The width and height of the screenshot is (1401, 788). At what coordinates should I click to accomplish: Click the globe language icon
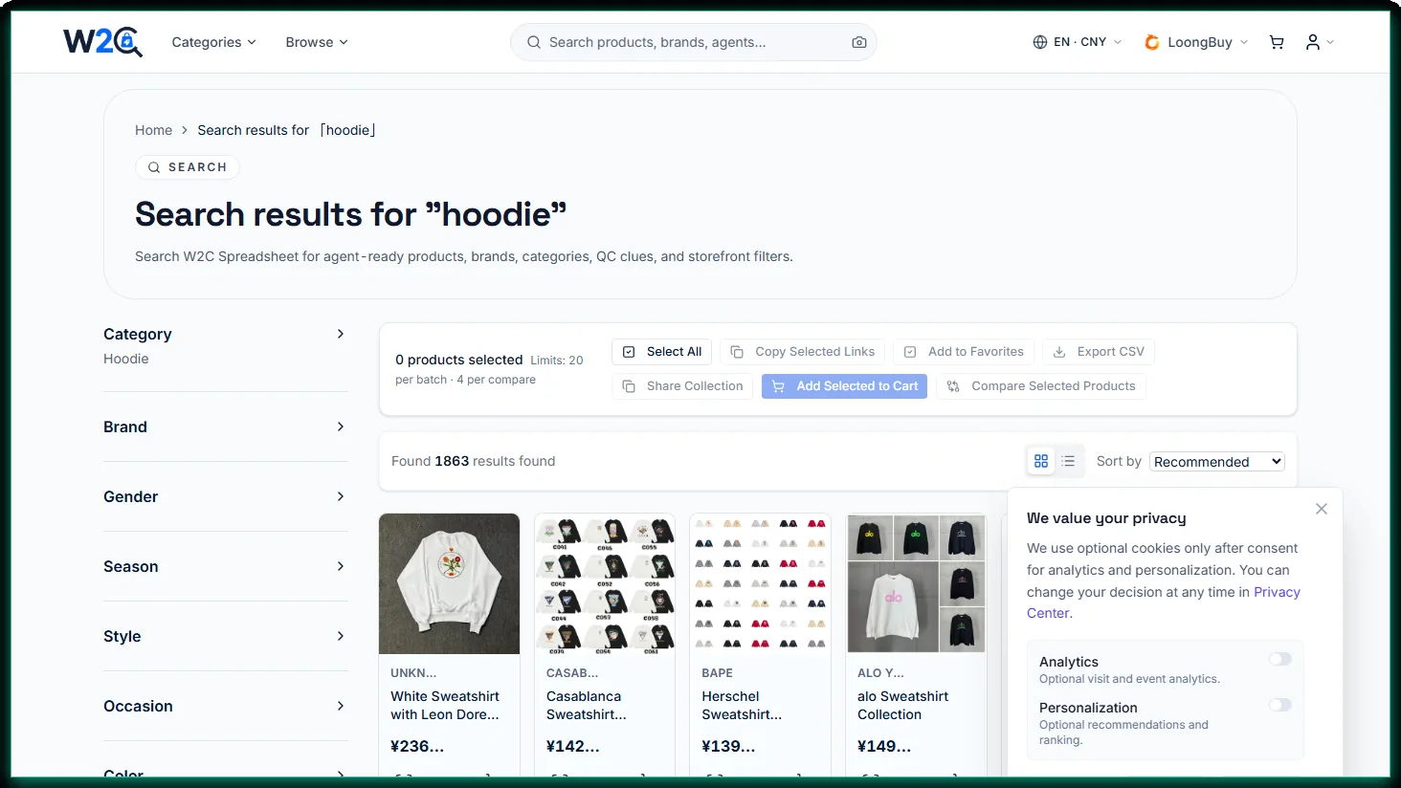(x=1040, y=42)
